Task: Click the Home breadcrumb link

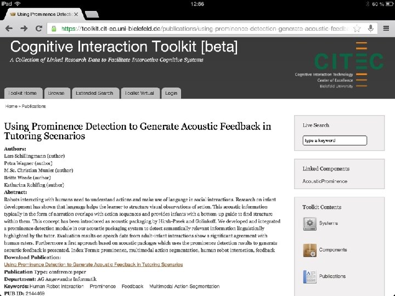Action: click(x=12, y=106)
